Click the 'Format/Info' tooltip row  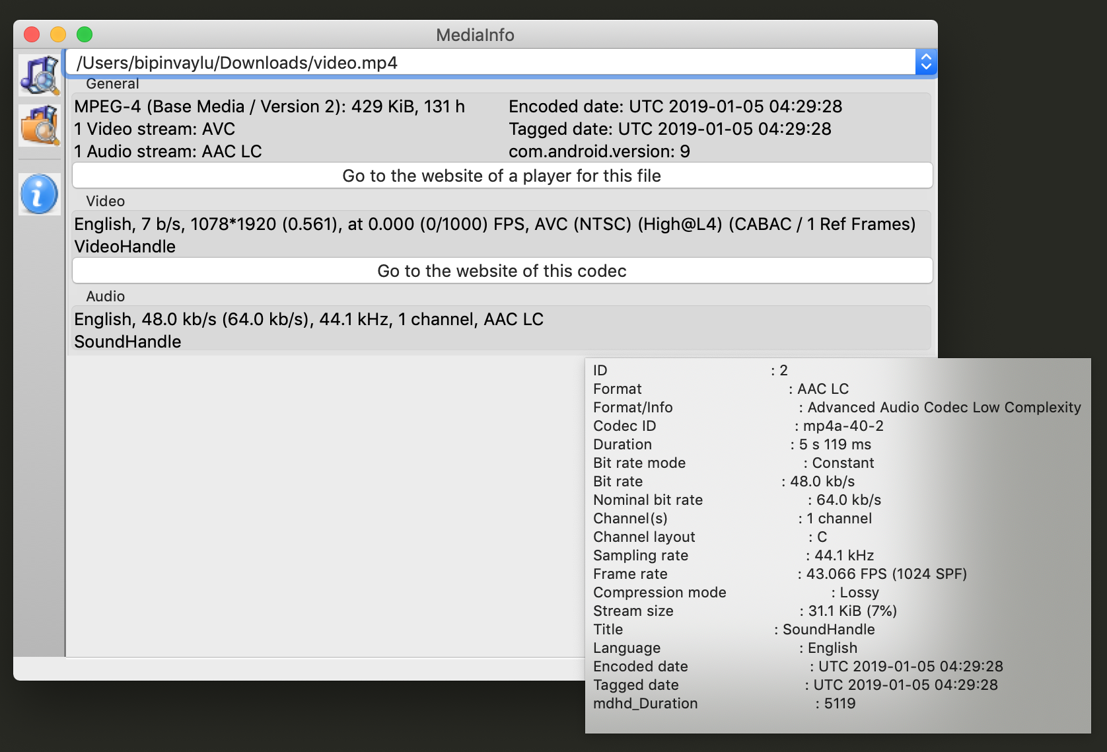[x=837, y=407]
